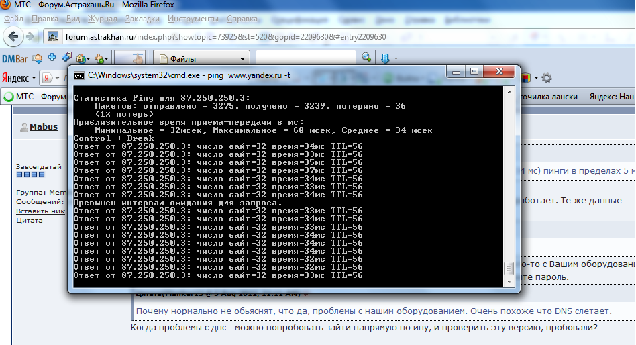Open the Справка menu

(x=242, y=19)
